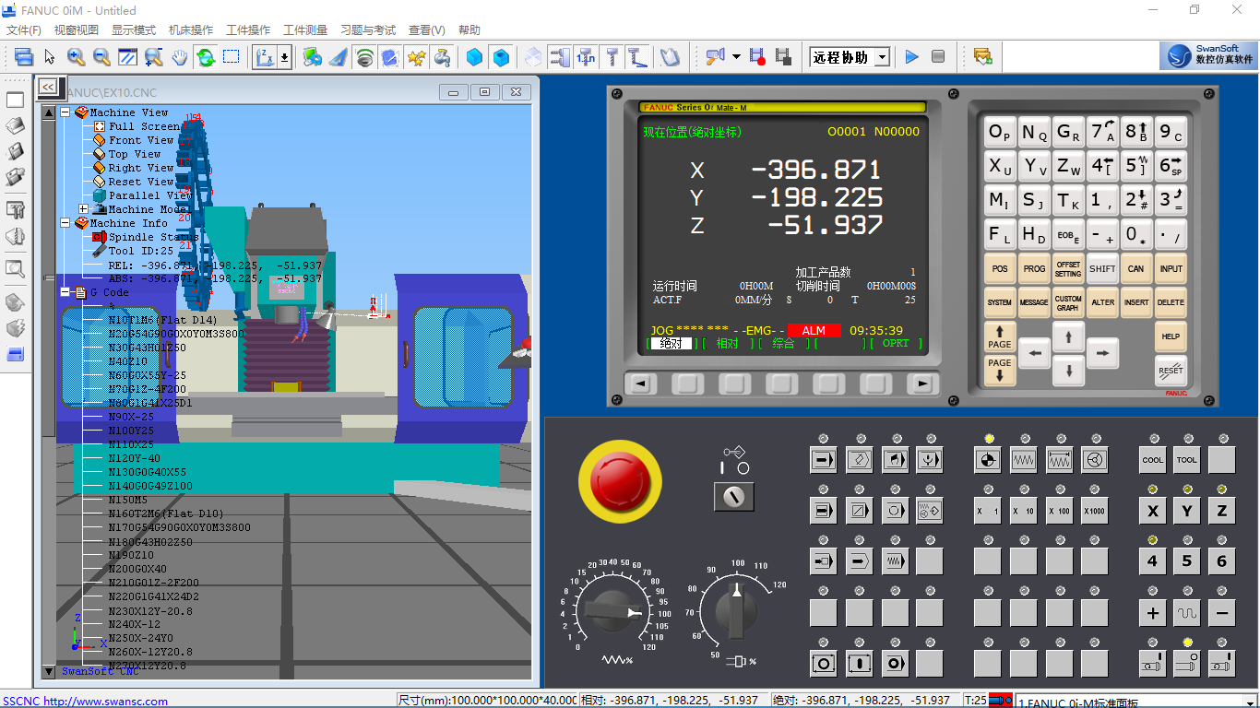Select the X 100 increment button
Image resolution: width=1260 pixels, height=708 pixels.
pos(1058,511)
